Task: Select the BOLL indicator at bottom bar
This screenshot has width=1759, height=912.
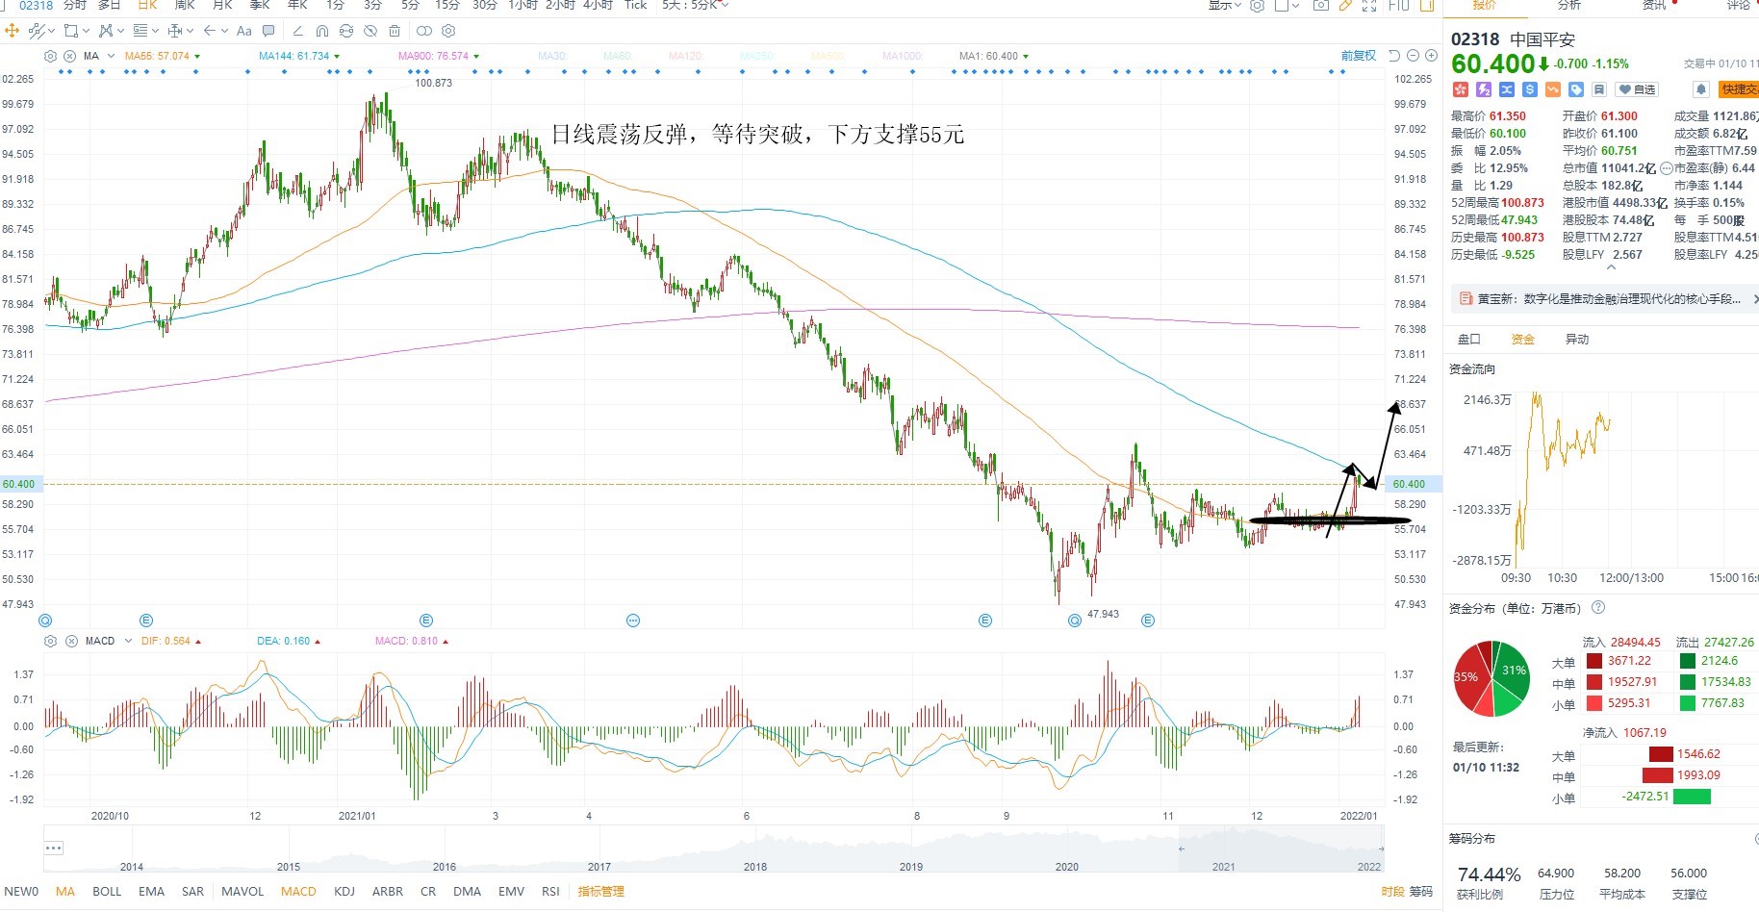Action: 107,892
